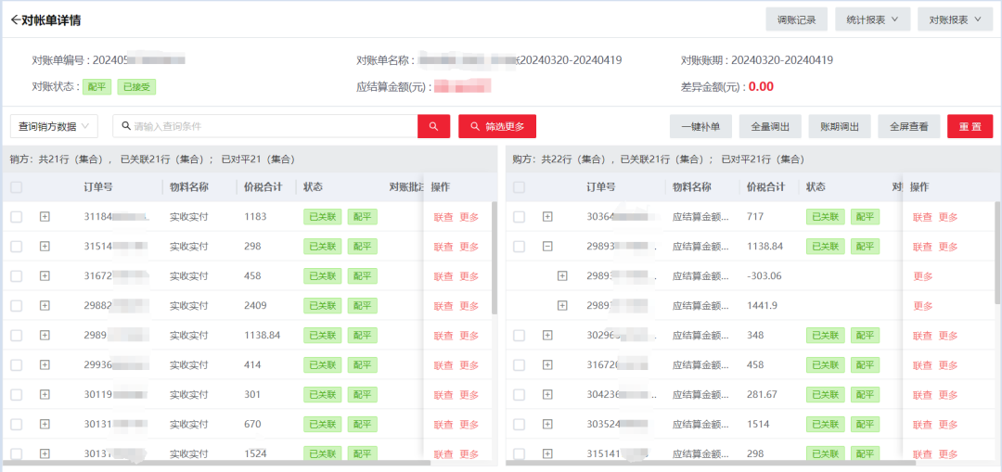
Task: Expand buyer row with amount 717
Action: (x=547, y=217)
